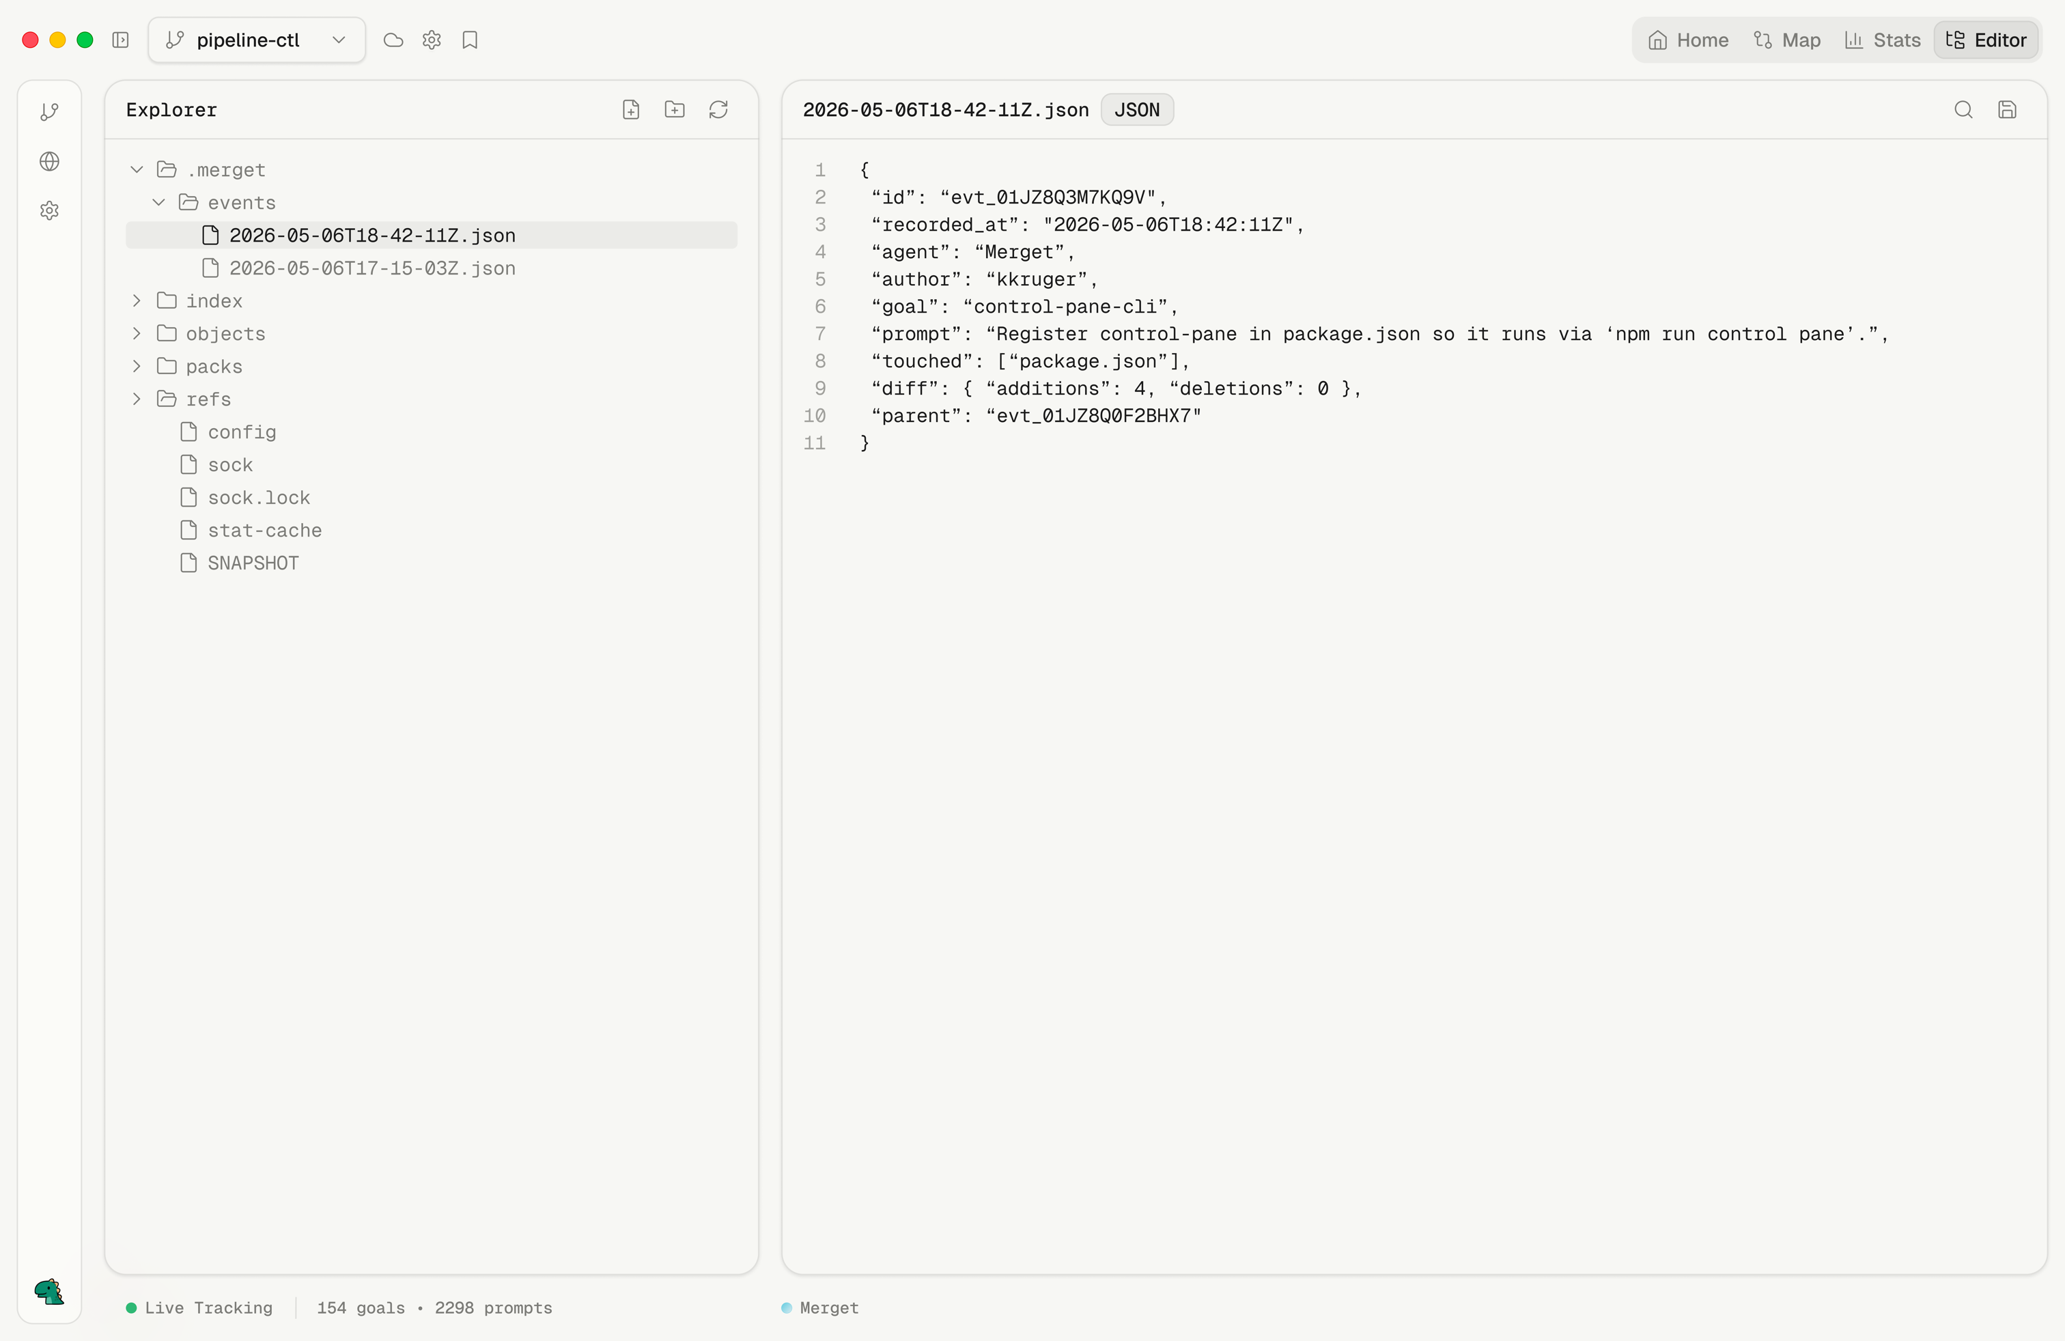Click the globe icon in left sidebar
This screenshot has height=1341, width=2065.
pos(49,161)
